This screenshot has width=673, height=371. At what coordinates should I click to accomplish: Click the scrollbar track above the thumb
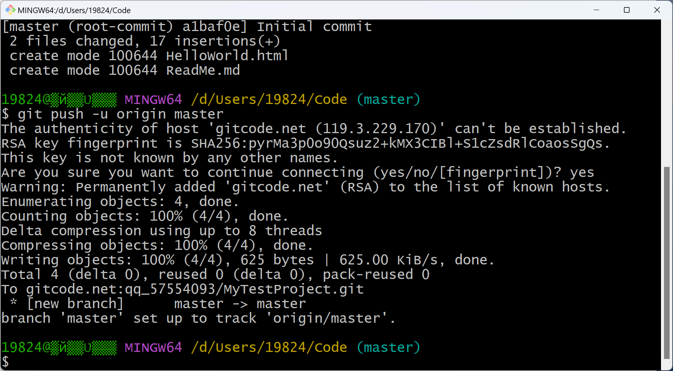[x=667, y=93]
